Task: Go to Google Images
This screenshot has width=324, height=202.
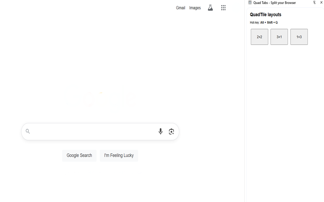Action: (195, 8)
